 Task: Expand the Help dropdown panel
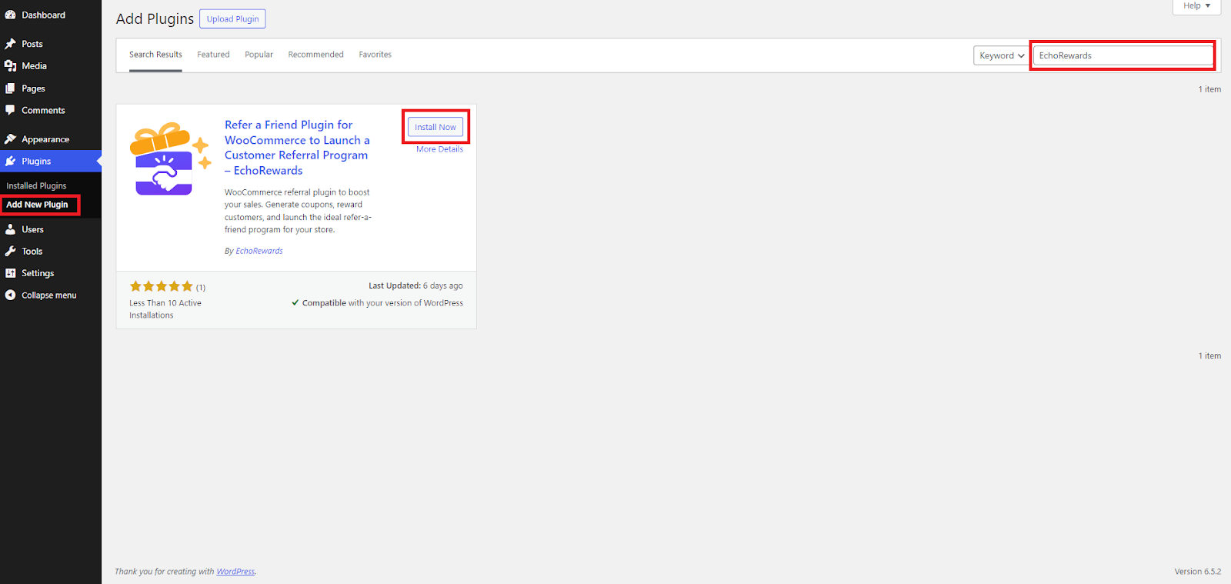1196,6
